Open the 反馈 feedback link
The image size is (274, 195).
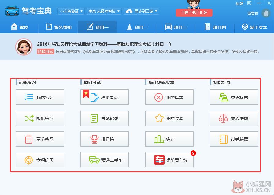tap(239, 3)
